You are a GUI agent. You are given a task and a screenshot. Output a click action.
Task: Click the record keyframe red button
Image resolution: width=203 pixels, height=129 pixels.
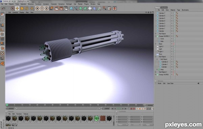click(131, 109)
